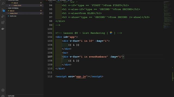Click the vertical editor scrollbar thumb
The width and height of the screenshot is (174, 97).
[173, 77]
